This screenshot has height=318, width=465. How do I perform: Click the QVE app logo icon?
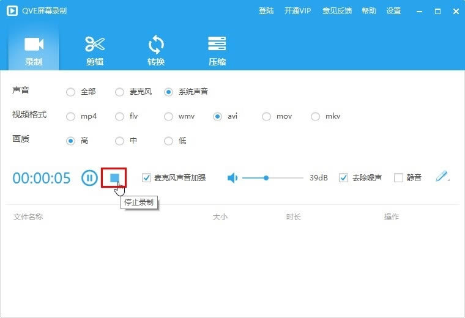click(x=12, y=11)
